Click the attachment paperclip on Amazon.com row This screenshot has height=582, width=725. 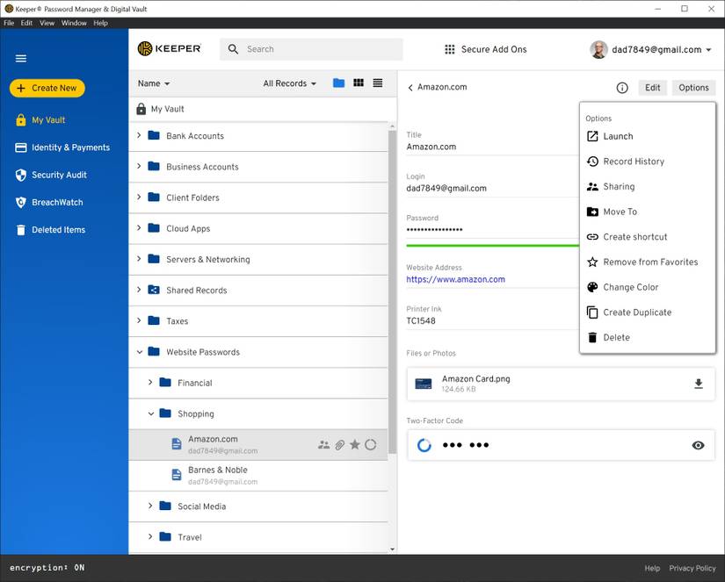340,445
